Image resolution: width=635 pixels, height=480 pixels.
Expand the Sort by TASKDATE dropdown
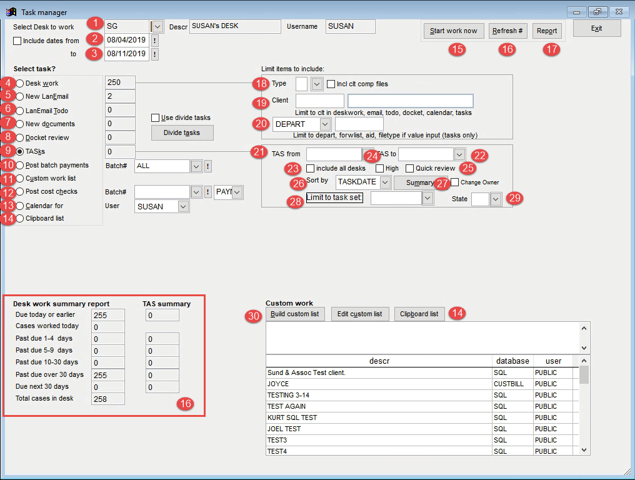385,182
